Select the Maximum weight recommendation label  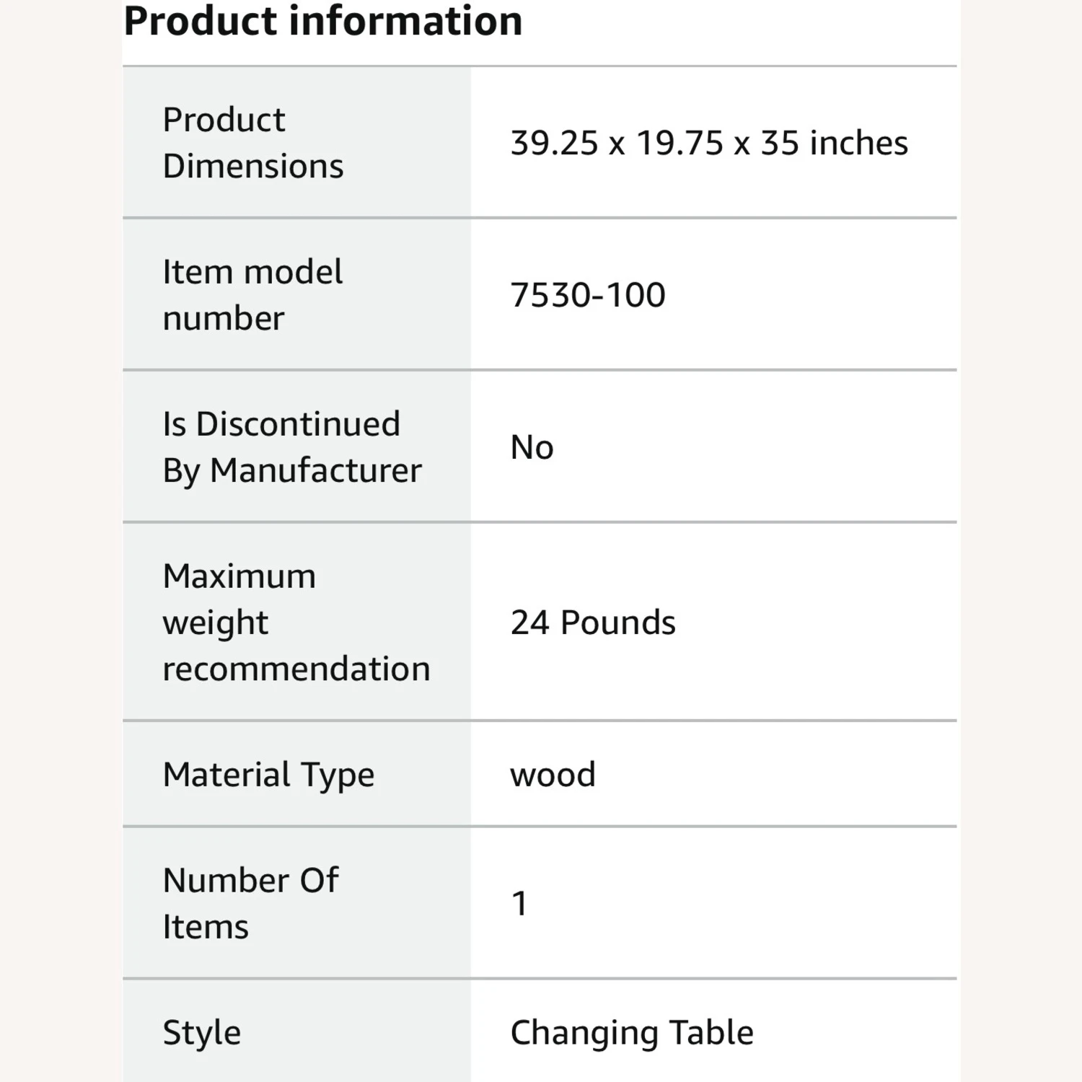[296, 623]
